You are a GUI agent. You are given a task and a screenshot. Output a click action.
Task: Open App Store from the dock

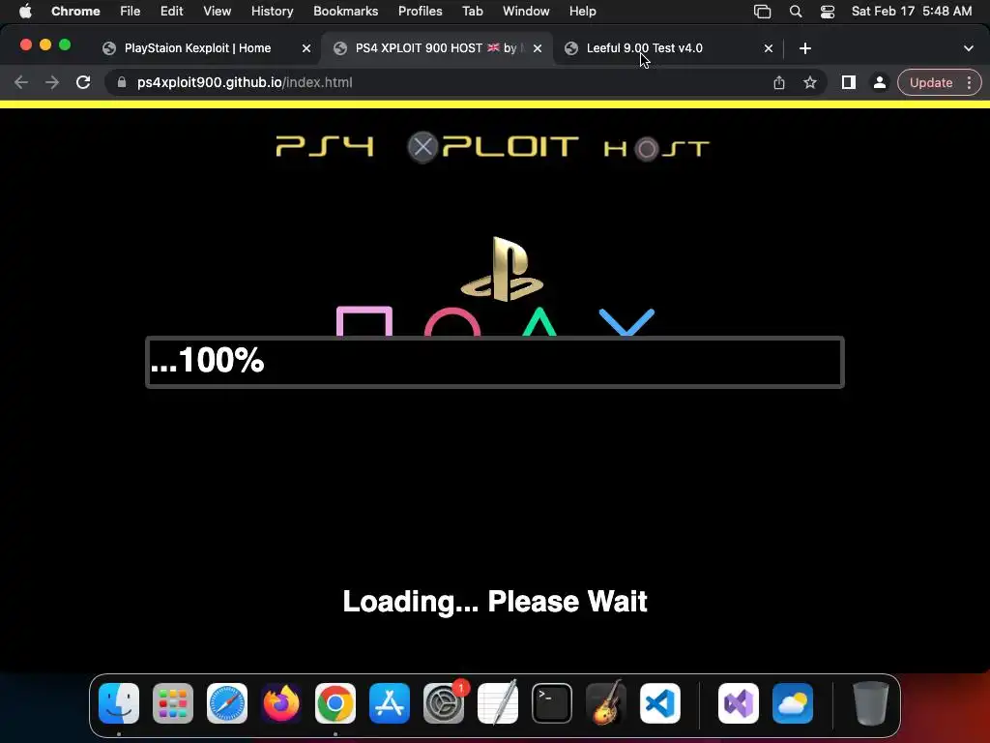390,703
